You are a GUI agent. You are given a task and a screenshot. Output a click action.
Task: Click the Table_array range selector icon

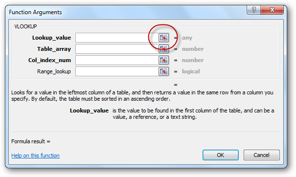pyautogui.click(x=163, y=49)
